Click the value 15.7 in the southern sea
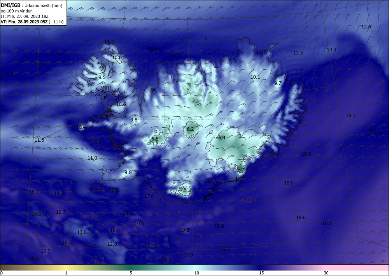The width and height of the screenshot is (389, 276). tap(224, 249)
